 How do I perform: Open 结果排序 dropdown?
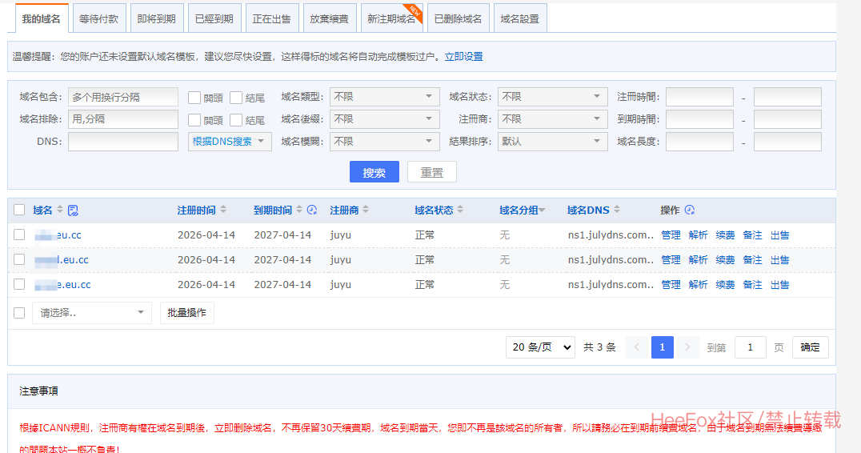pyautogui.click(x=552, y=142)
